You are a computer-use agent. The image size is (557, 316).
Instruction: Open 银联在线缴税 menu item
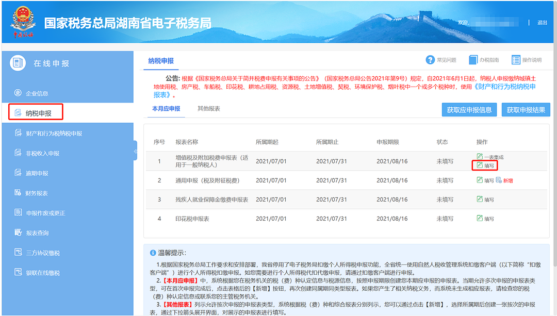click(43, 273)
